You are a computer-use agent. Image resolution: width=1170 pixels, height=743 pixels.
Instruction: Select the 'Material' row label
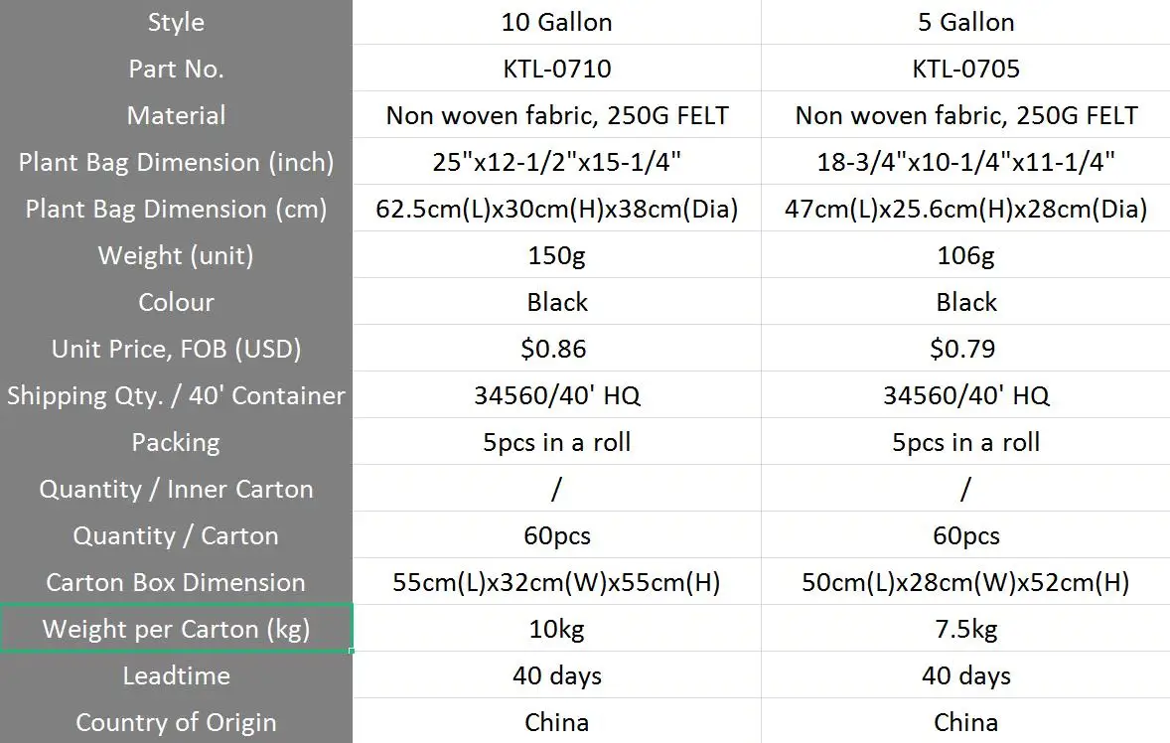point(176,115)
